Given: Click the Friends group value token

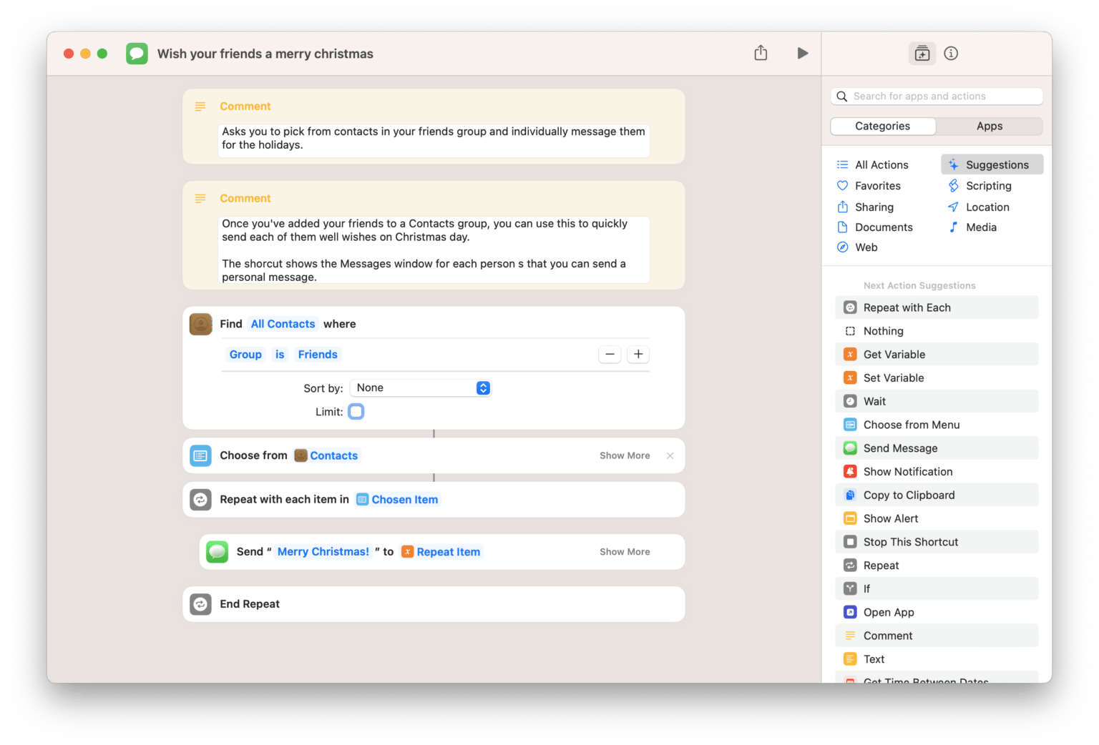Looking at the screenshot, I should pos(318,355).
